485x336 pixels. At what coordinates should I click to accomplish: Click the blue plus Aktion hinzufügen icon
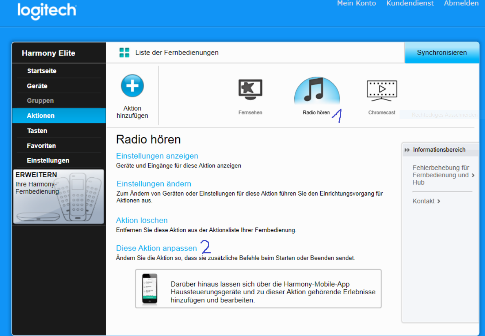click(x=132, y=86)
